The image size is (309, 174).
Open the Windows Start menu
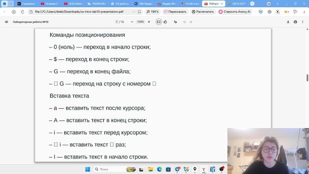click(x=88, y=169)
